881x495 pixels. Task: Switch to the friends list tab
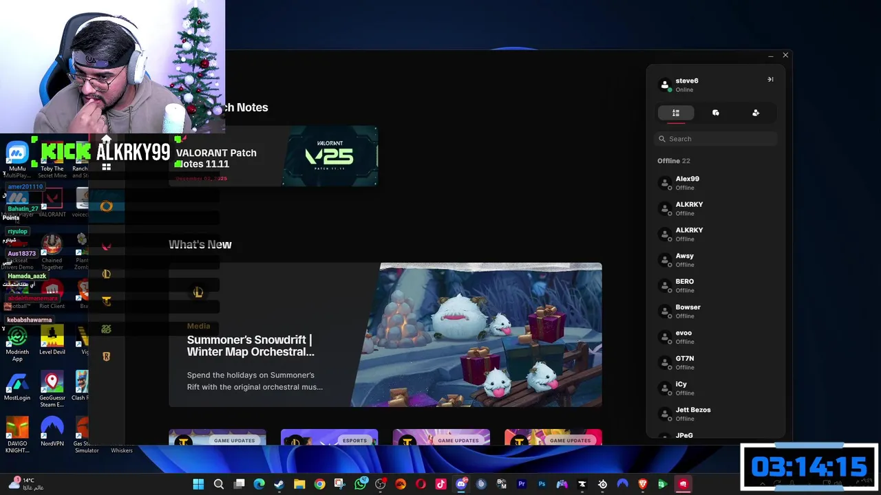676,113
